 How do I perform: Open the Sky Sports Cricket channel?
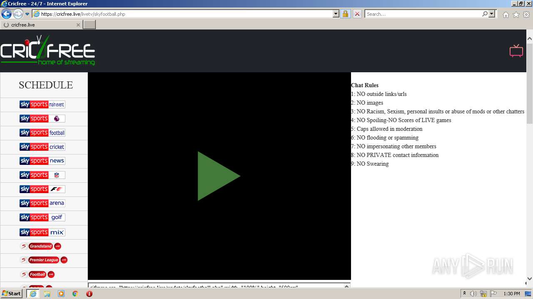(x=42, y=147)
